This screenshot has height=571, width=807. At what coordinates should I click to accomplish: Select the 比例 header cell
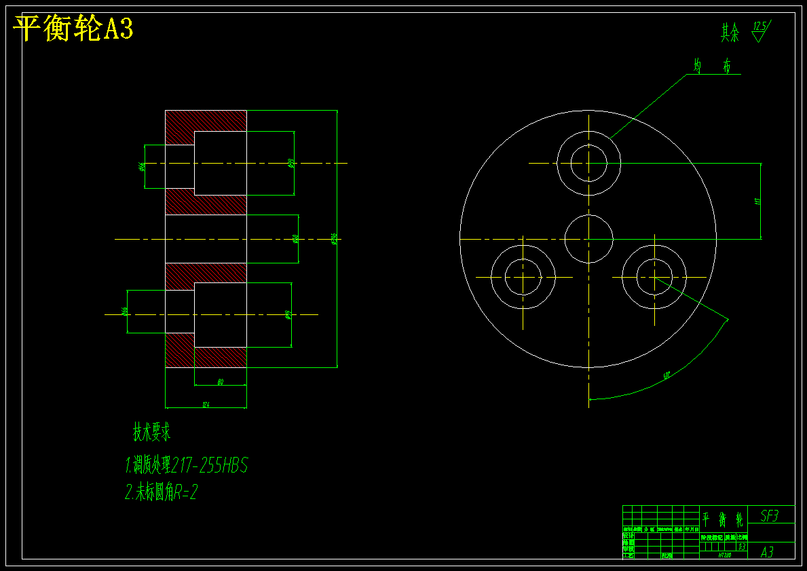[742, 537]
